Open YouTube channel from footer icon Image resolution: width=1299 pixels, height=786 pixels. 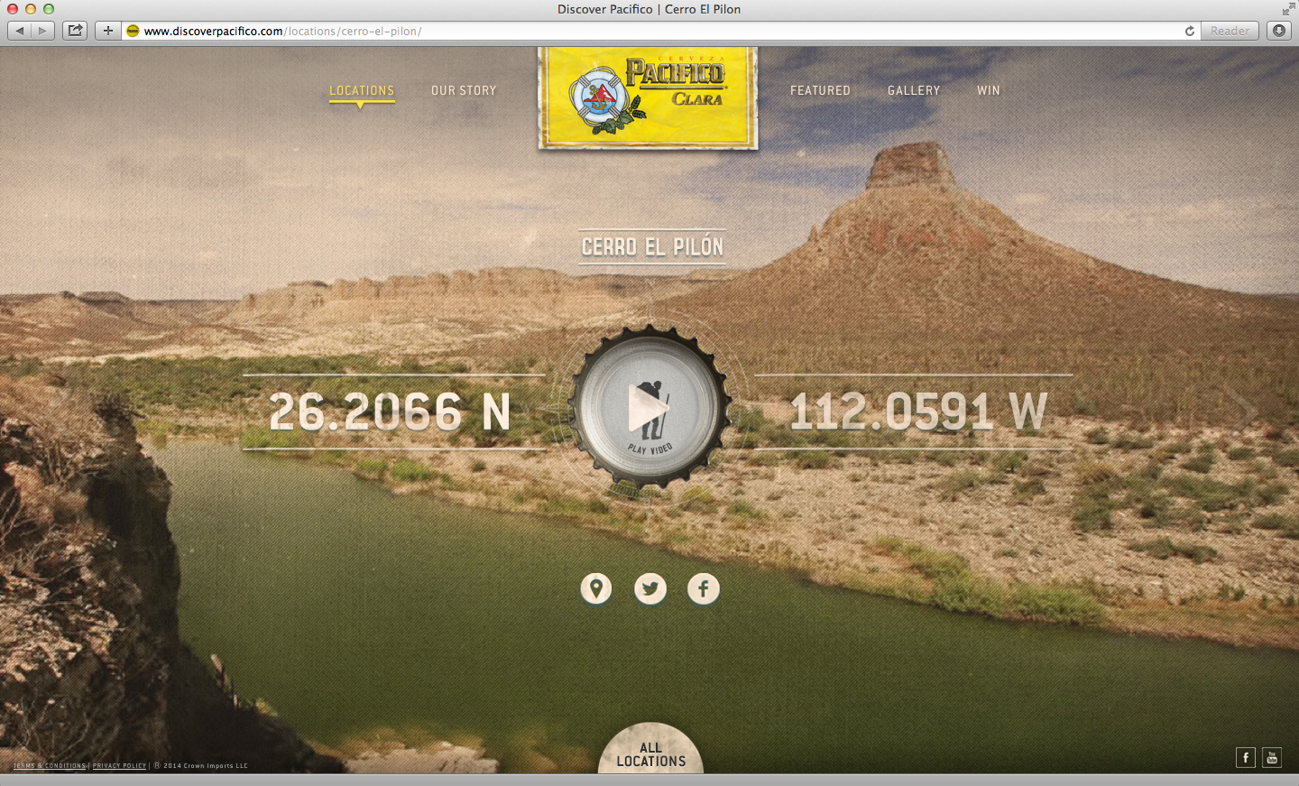(x=1272, y=758)
